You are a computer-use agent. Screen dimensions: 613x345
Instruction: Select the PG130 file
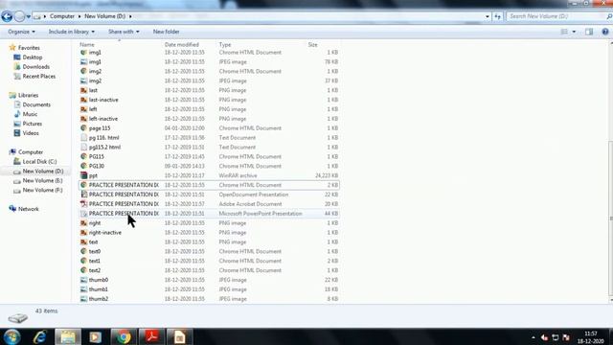[96, 166]
